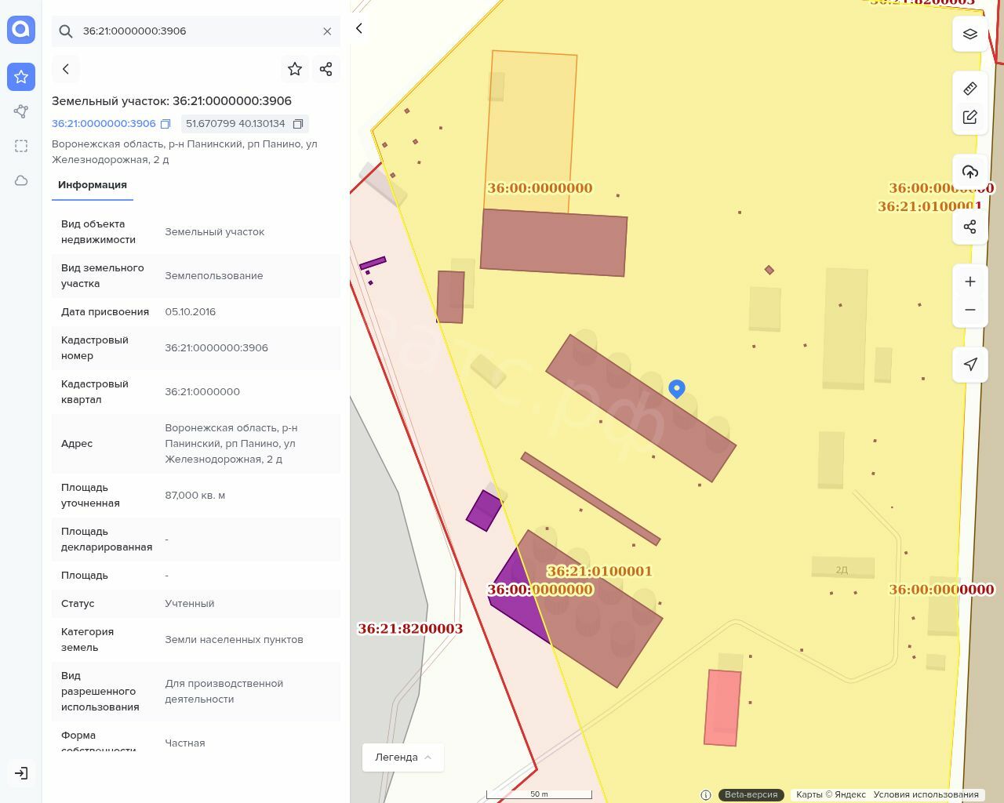Click the cloud upload map button
Image resolution: width=1004 pixels, height=803 pixels.
point(969,172)
